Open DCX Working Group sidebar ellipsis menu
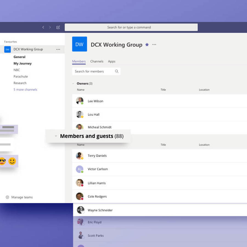 (x=58, y=49)
